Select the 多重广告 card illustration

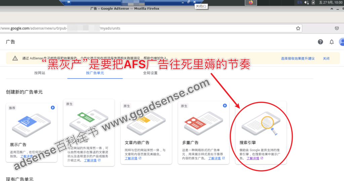coord(203,123)
